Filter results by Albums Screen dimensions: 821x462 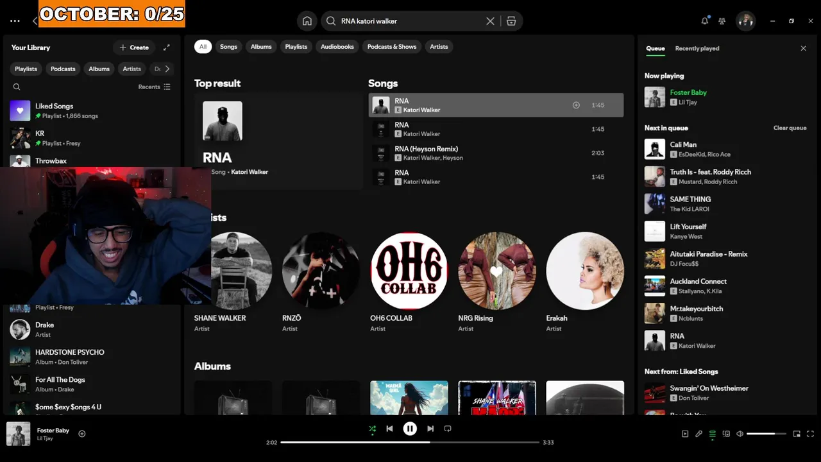[x=261, y=47]
